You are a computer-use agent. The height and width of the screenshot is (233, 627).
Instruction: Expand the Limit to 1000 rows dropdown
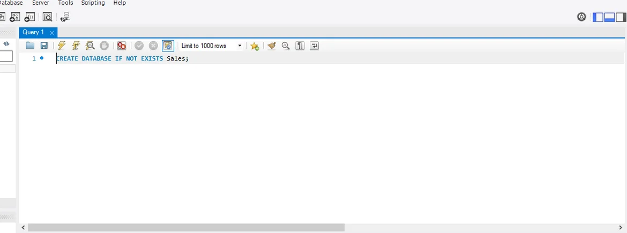coord(240,46)
